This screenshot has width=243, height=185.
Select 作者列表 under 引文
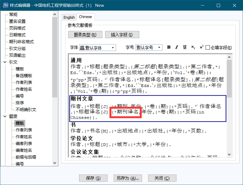[x=24, y=83]
